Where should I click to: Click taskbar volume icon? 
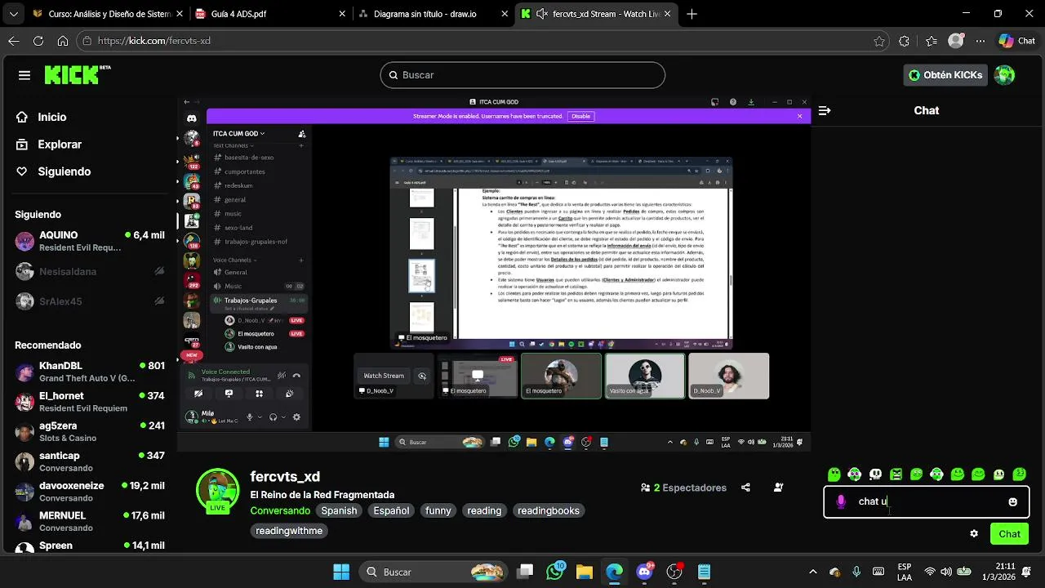pyautogui.click(x=946, y=572)
